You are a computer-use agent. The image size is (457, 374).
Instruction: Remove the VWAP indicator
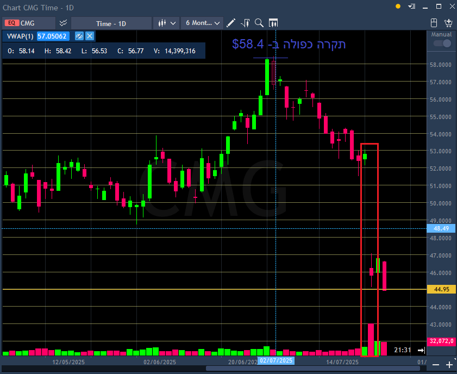pos(90,36)
